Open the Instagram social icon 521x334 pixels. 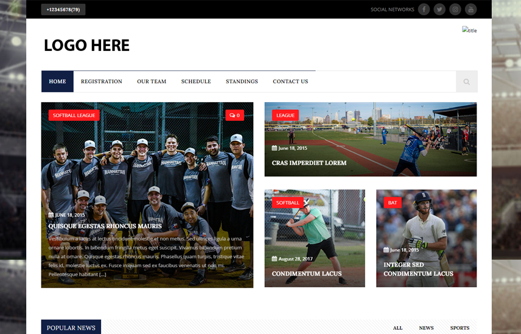click(455, 9)
